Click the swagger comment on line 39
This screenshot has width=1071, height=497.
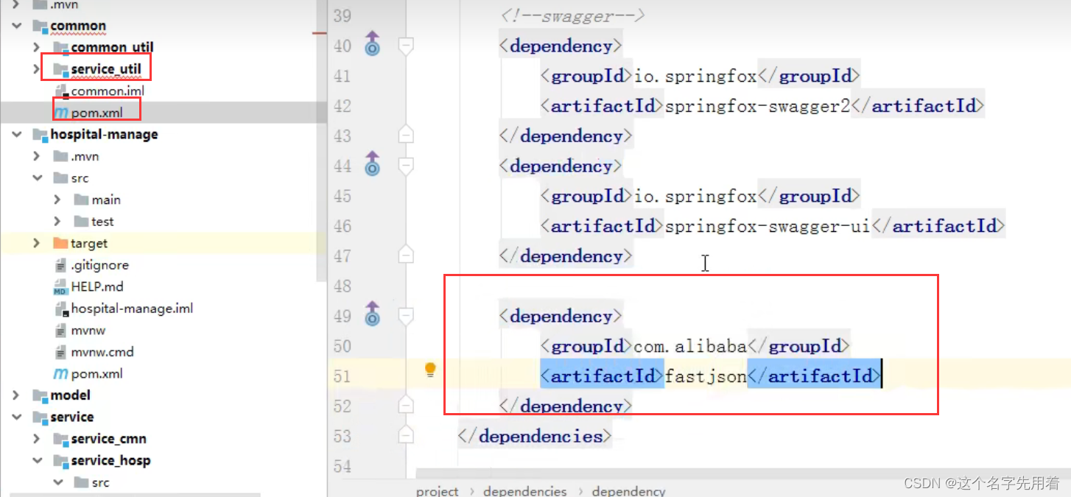572,16
